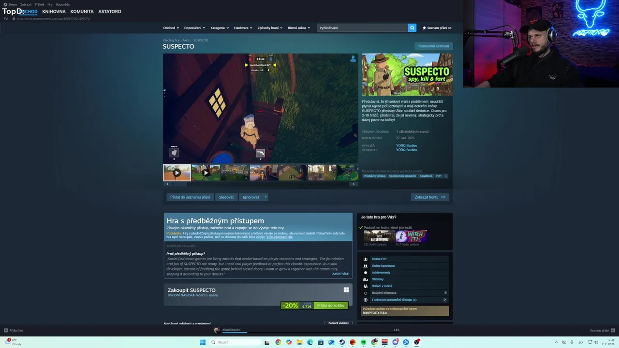This screenshot has width=619, height=348.
Task: Open the Nápověda menu
Action: (x=62, y=4)
